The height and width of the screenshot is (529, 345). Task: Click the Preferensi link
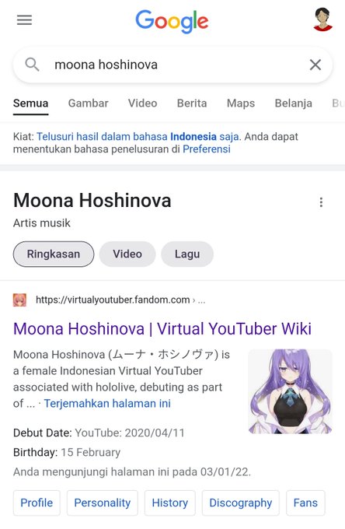click(x=207, y=149)
